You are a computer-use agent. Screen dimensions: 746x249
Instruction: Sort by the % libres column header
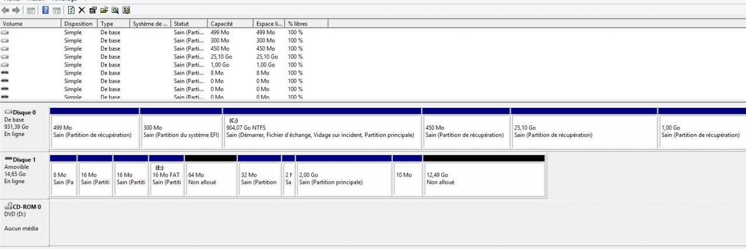tap(307, 24)
